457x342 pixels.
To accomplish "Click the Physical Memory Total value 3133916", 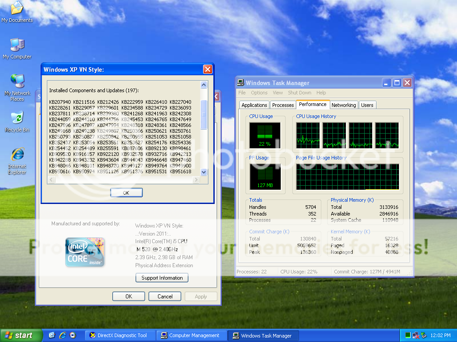I will point(389,207).
